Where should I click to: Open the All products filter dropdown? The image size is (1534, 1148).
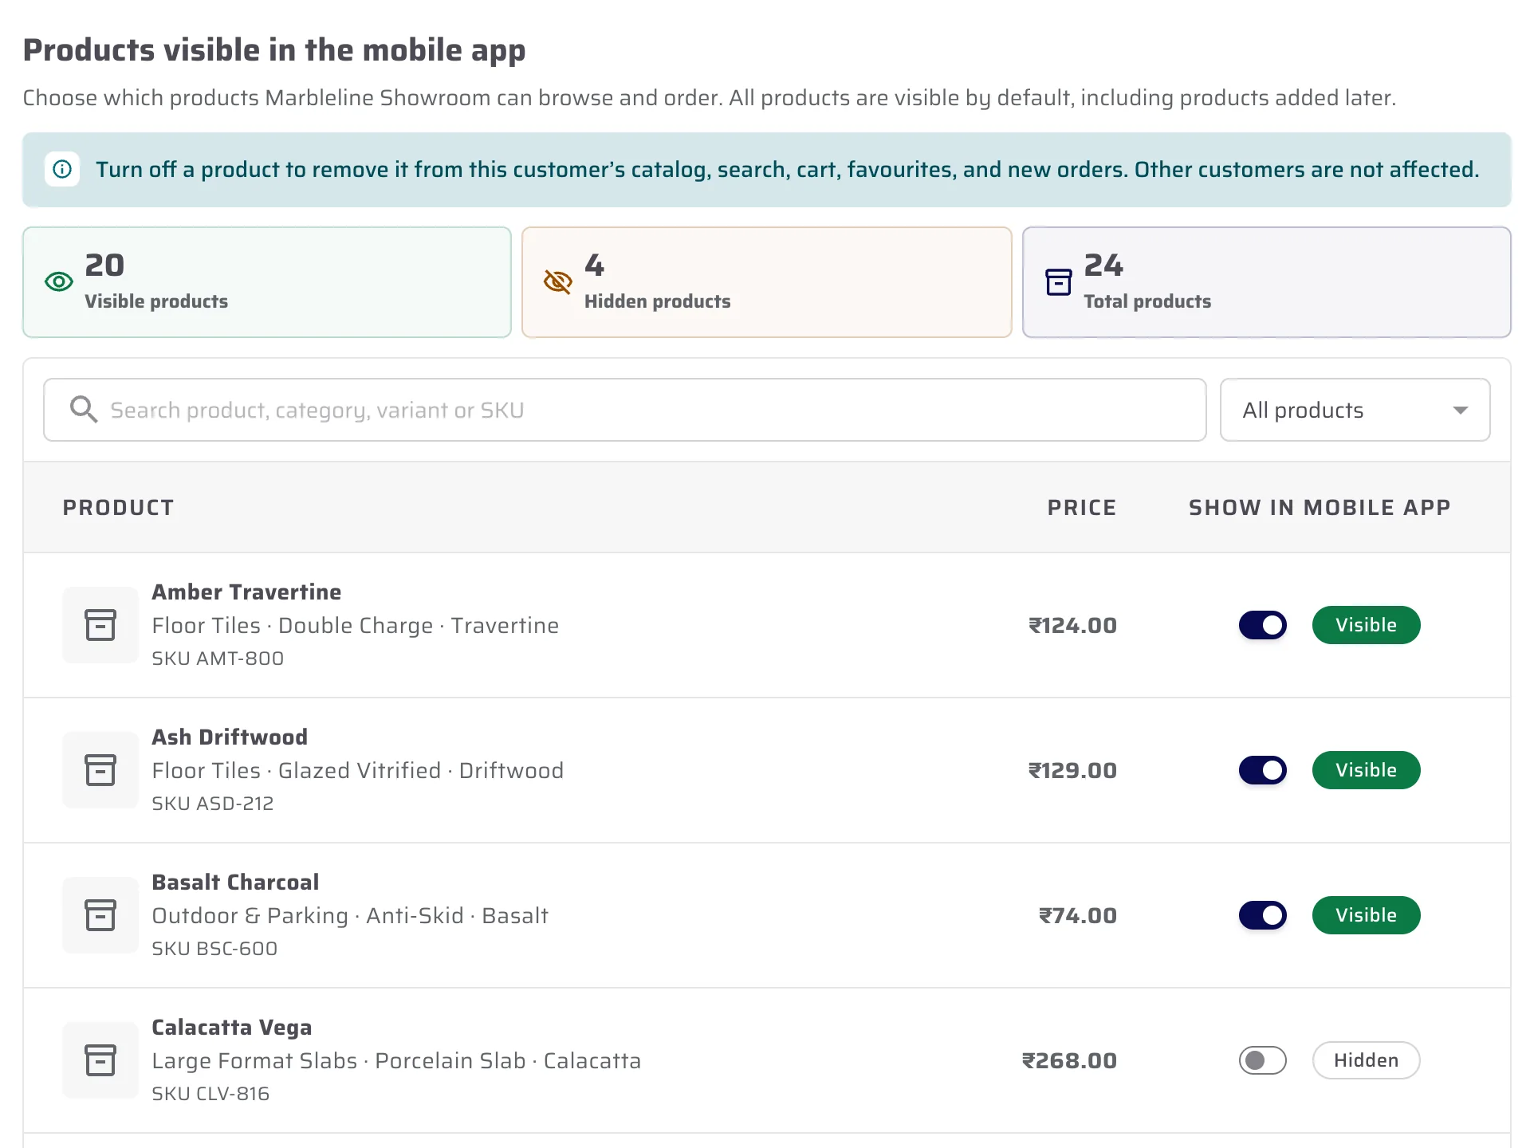click(1355, 410)
